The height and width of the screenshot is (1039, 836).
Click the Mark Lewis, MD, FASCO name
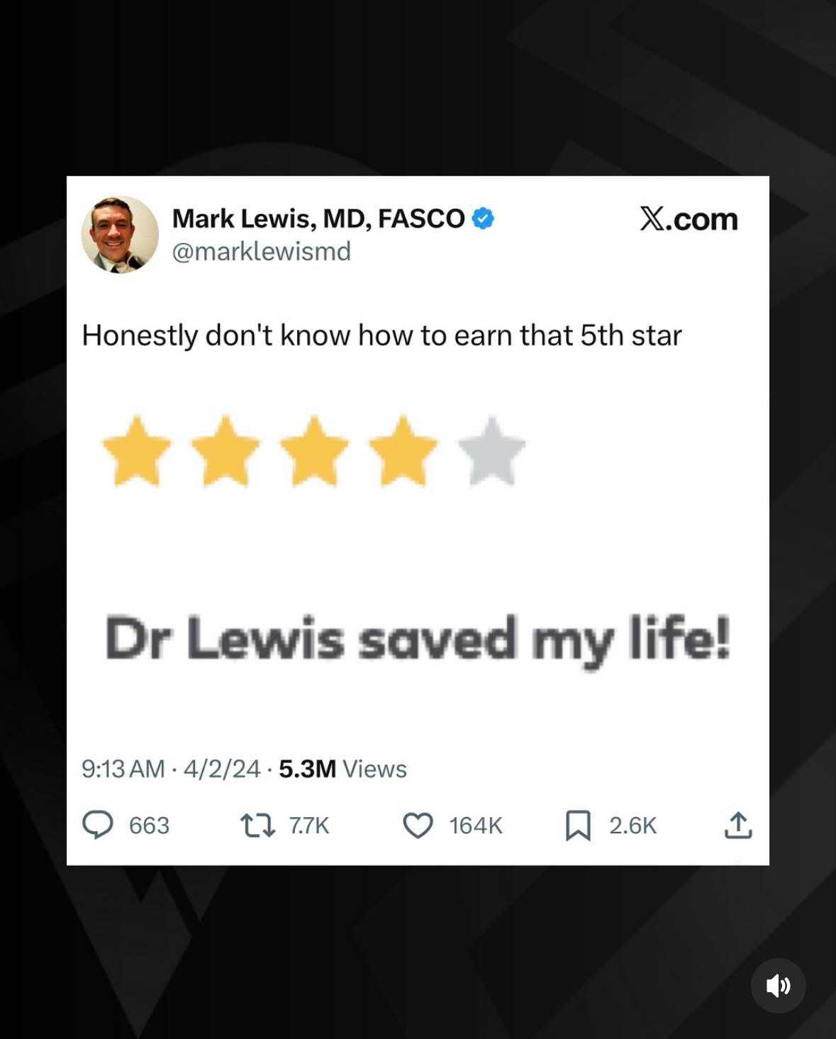(318, 218)
